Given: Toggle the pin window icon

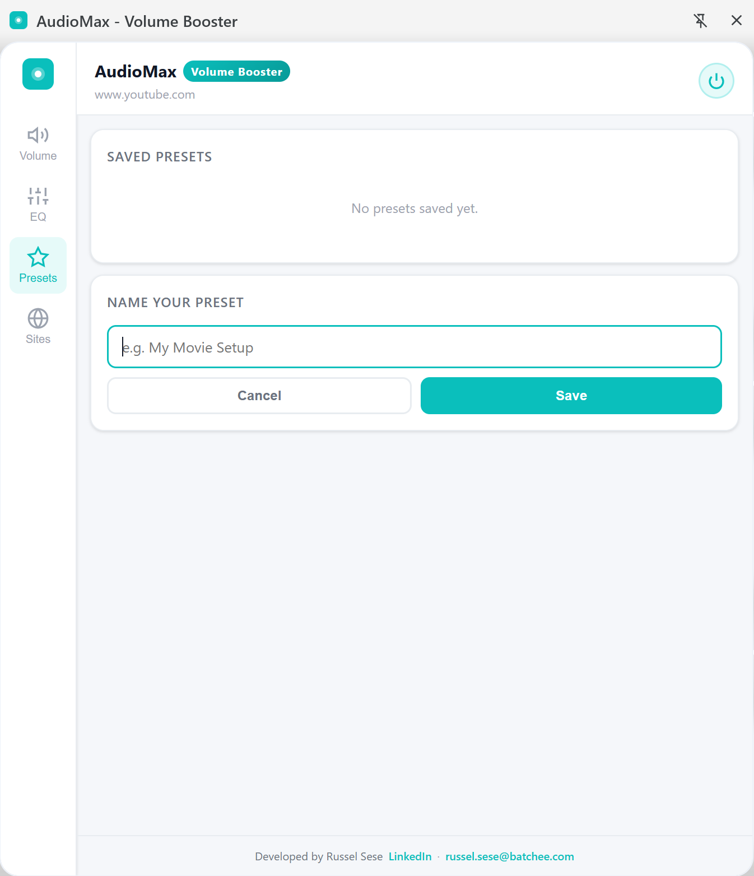Looking at the screenshot, I should pyautogui.click(x=700, y=21).
